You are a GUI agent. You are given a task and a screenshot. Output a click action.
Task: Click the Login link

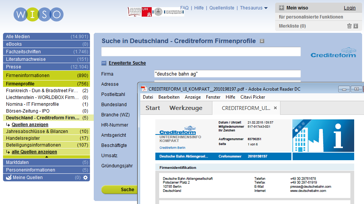coord(350,8)
